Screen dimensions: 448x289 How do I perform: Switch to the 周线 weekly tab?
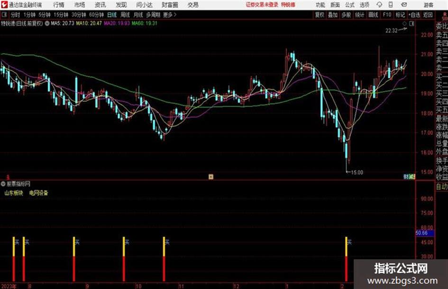[125, 15]
